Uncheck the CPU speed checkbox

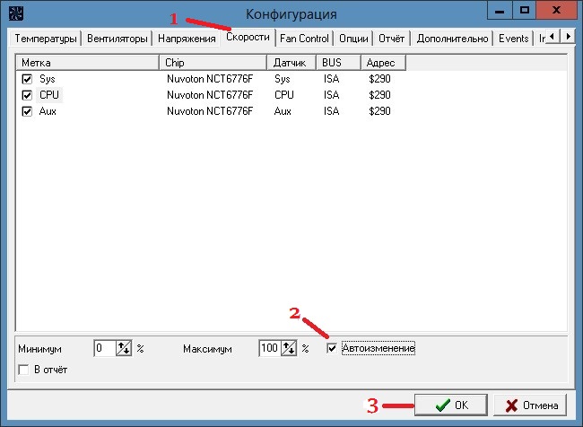27,95
